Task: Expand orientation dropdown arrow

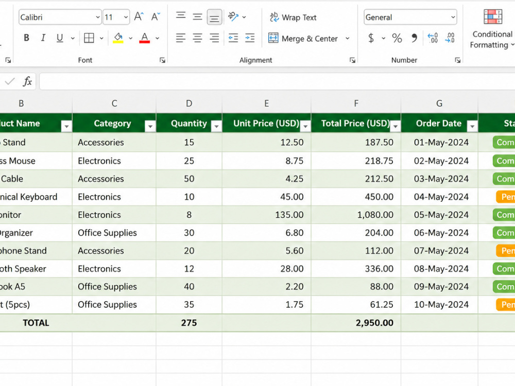Action: [x=244, y=17]
